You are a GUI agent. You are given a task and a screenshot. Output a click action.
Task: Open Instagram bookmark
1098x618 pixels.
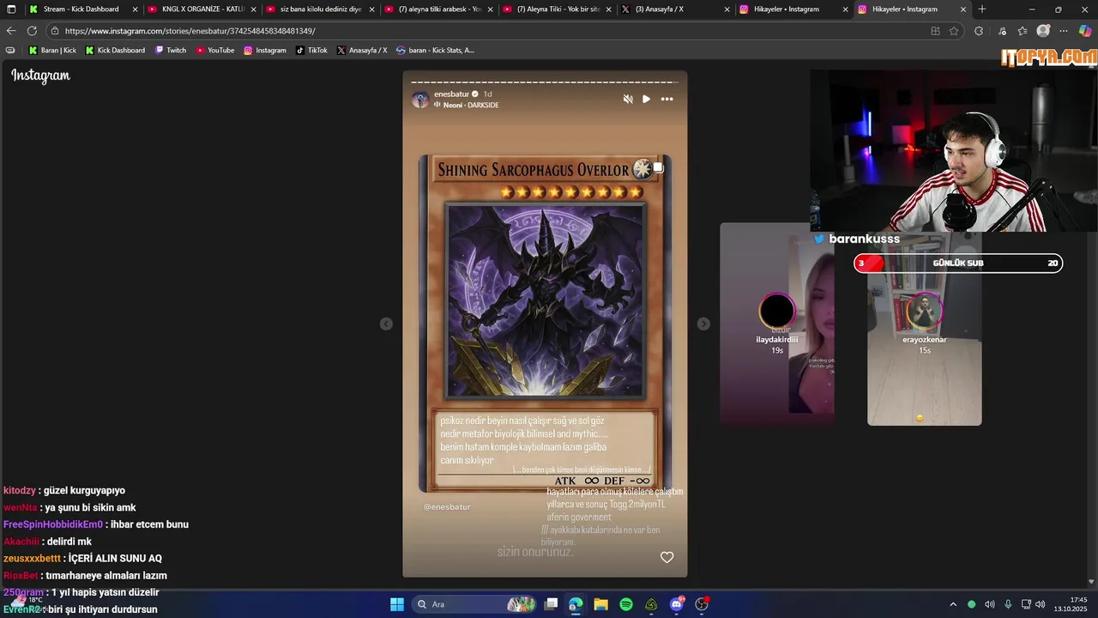coord(265,51)
